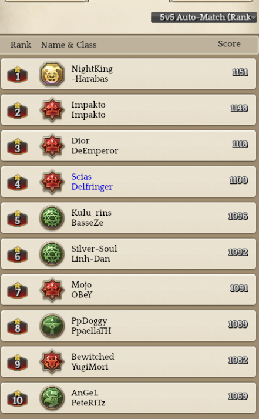
Task: Click the Score column header
Action: 229,44
